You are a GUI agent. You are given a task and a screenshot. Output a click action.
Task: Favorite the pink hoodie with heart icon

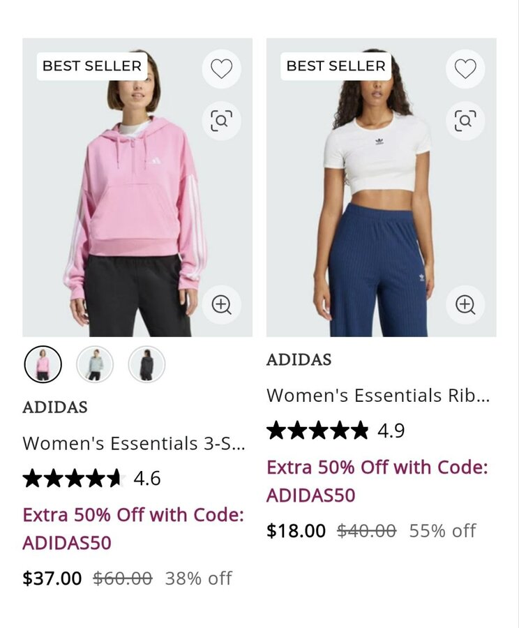click(x=221, y=68)
